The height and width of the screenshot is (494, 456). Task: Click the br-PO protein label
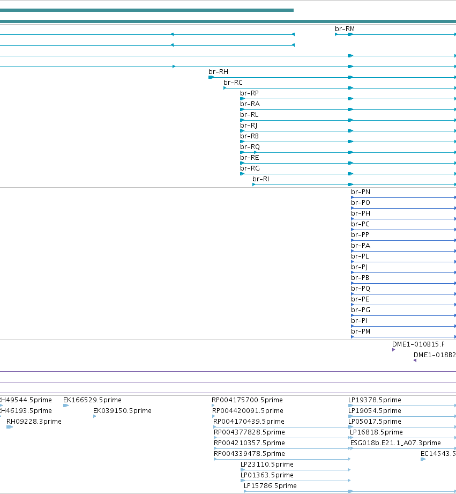pyautogui.click(x=360, y=203)
